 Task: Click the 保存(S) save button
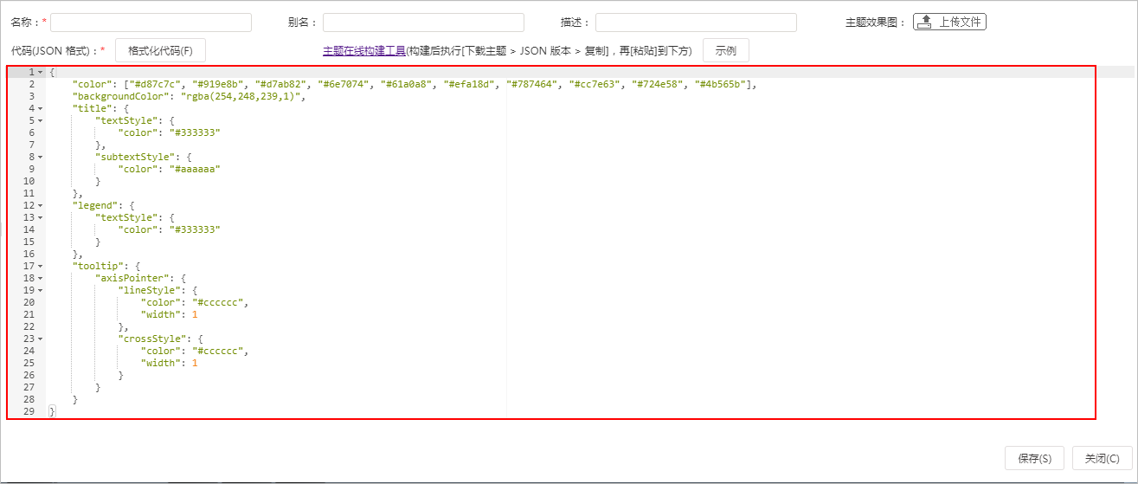pos(1034,459)
